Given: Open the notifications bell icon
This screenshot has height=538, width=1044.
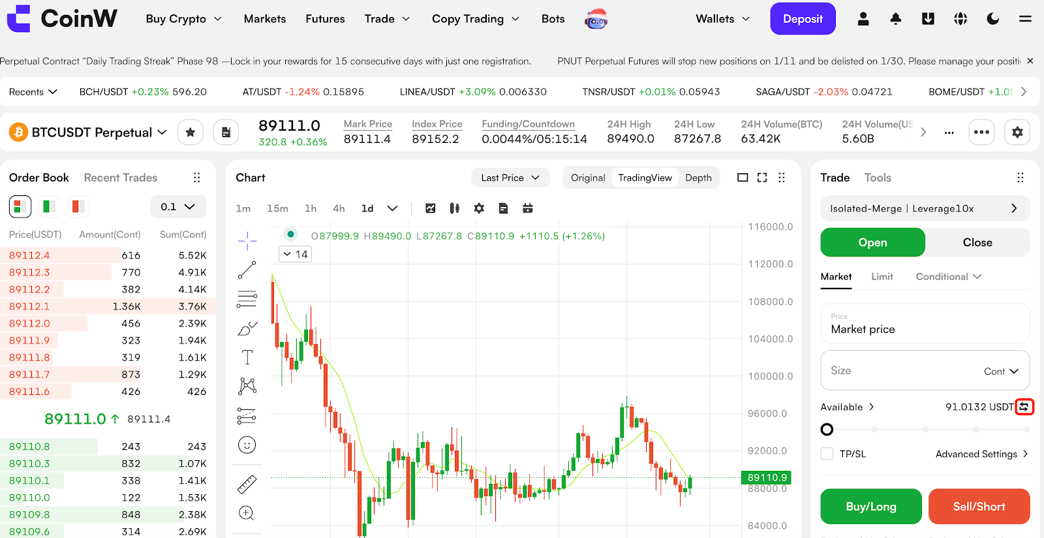Looking at the screenshot, I should click(x=895, y=19).
